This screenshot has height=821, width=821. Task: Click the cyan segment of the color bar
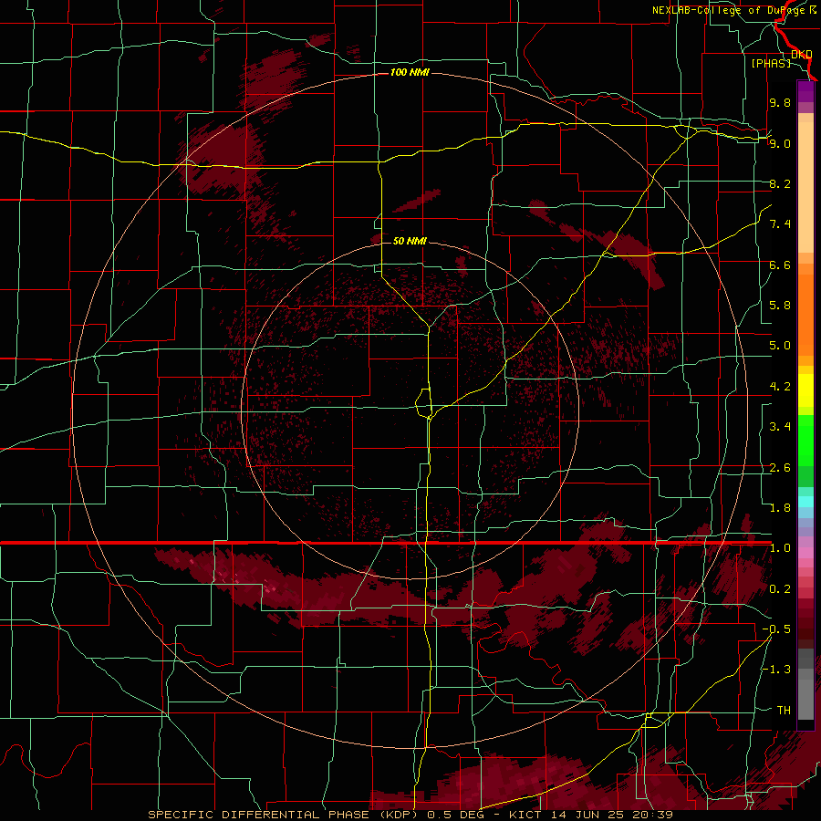tap(805, 502)
